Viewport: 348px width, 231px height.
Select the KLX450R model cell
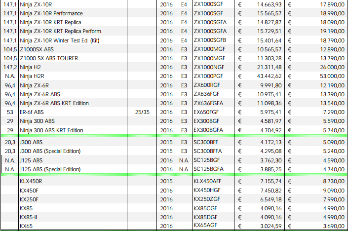coord(31,181)
